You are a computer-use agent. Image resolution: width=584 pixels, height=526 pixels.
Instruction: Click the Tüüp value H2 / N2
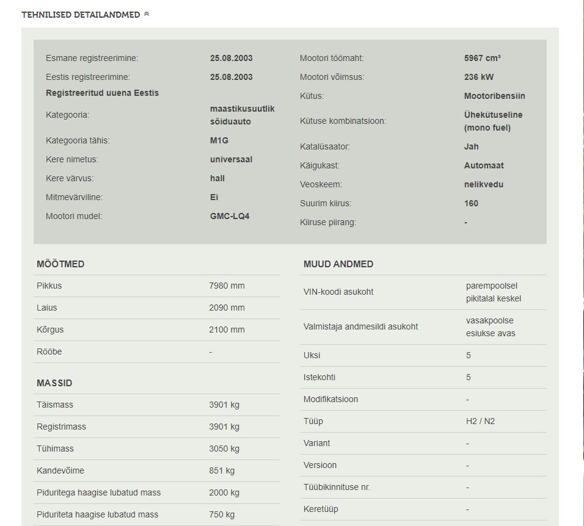(480, 421)
